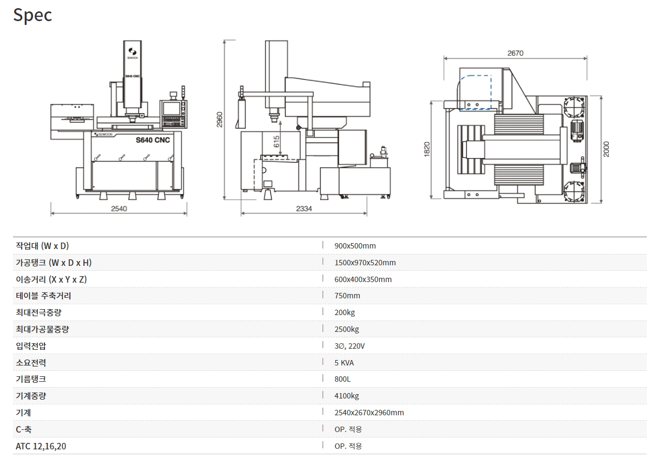Select the C-축 row label
Image resolution: width=650 pixels, height=464 pixels.
[x=24, y=429]
